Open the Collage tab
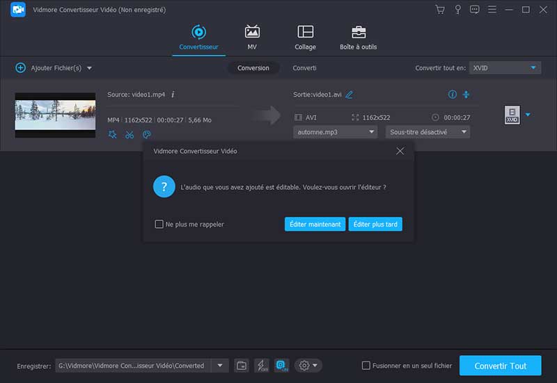 [x=305, y=38]
